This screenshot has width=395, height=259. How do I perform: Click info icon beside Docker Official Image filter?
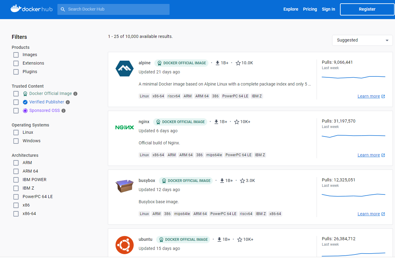[x=75, y=94]
